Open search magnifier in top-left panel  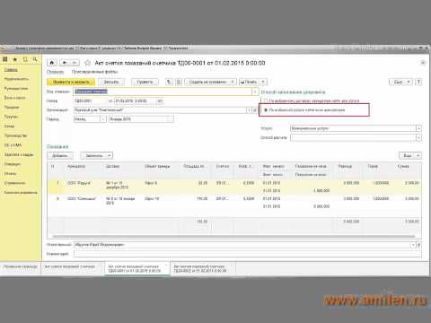point(35,59)
